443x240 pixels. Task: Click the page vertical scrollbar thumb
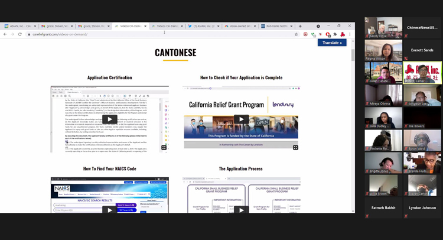tap(353, 55)
